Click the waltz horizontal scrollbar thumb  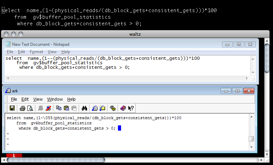pyautogui.click(x=56, y=160)
